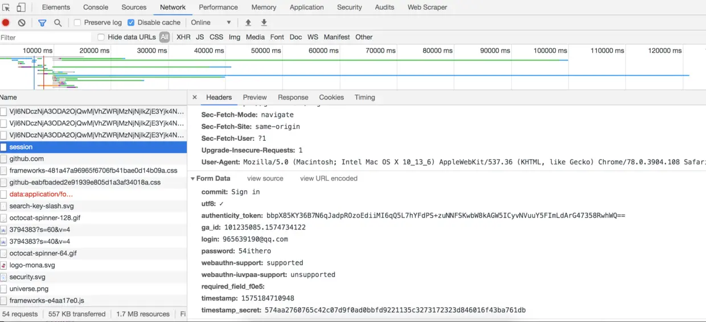Toggle the device toolbar icon
This screenshot has height=322, width=706.
[21, 7]
